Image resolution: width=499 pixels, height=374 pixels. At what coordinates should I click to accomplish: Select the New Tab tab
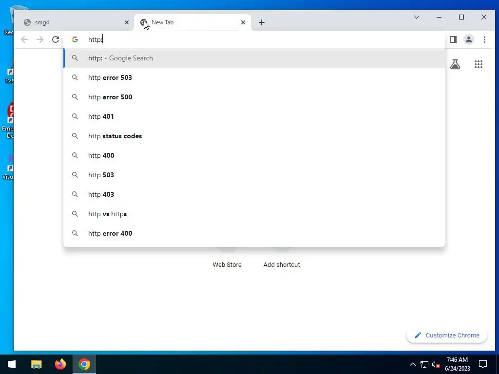[x=193, y=22]
